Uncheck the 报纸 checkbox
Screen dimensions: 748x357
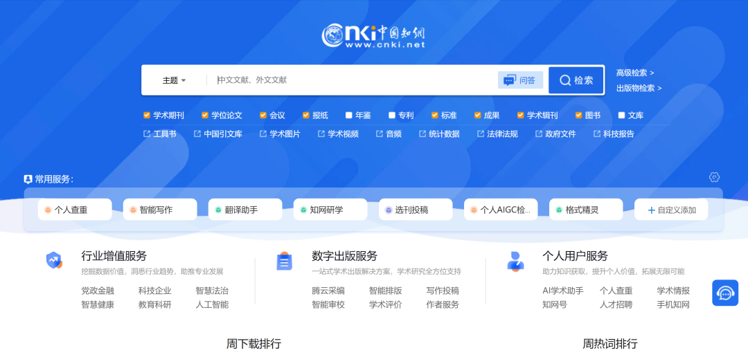[306, 116]
